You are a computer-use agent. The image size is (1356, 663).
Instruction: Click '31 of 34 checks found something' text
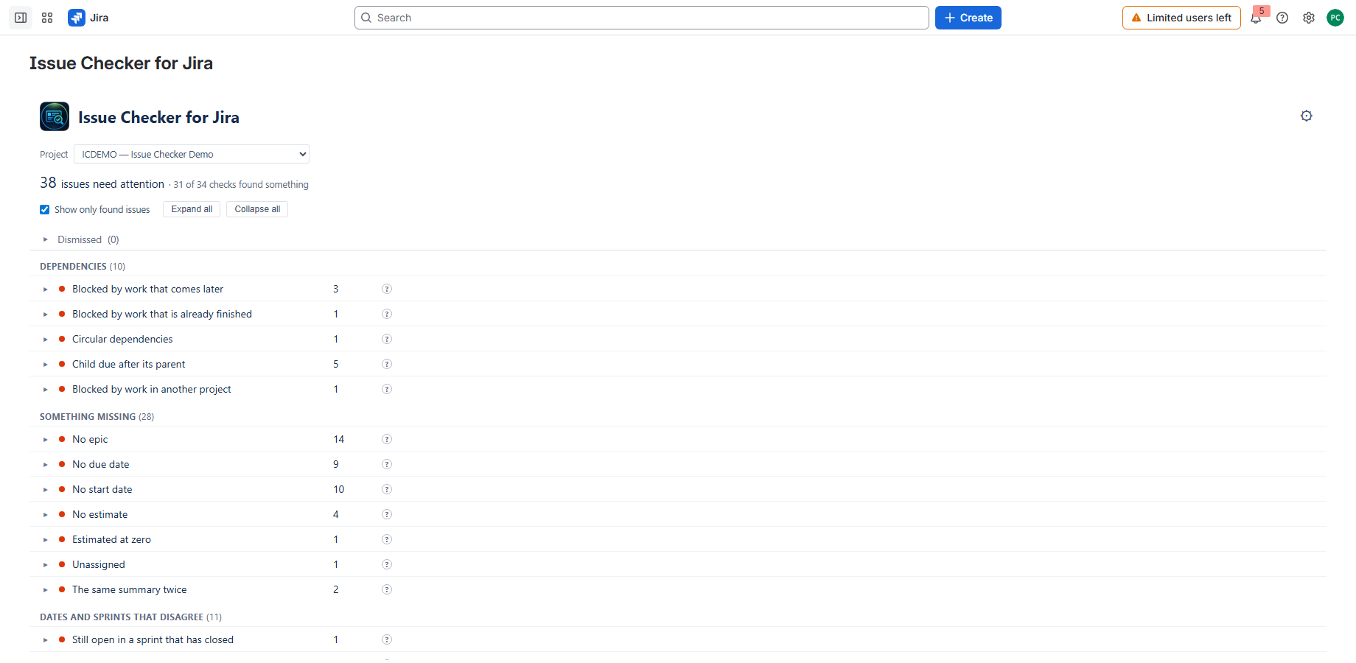click(241, 185)
